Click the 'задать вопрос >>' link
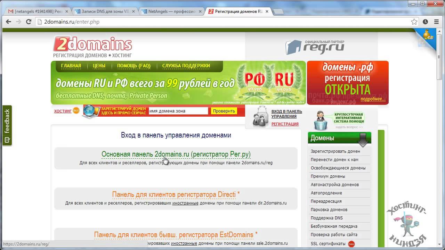 pyautogui.click(x=349, y=127)
